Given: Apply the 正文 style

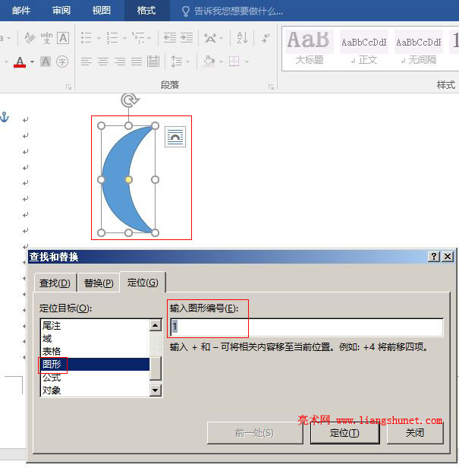Looking at the screenshot, I should (364, 48).
